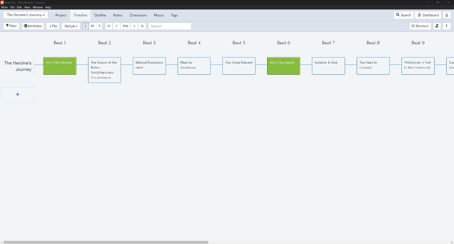Open Withdrawal: A Visit to the Underworld card

(418, 66)
